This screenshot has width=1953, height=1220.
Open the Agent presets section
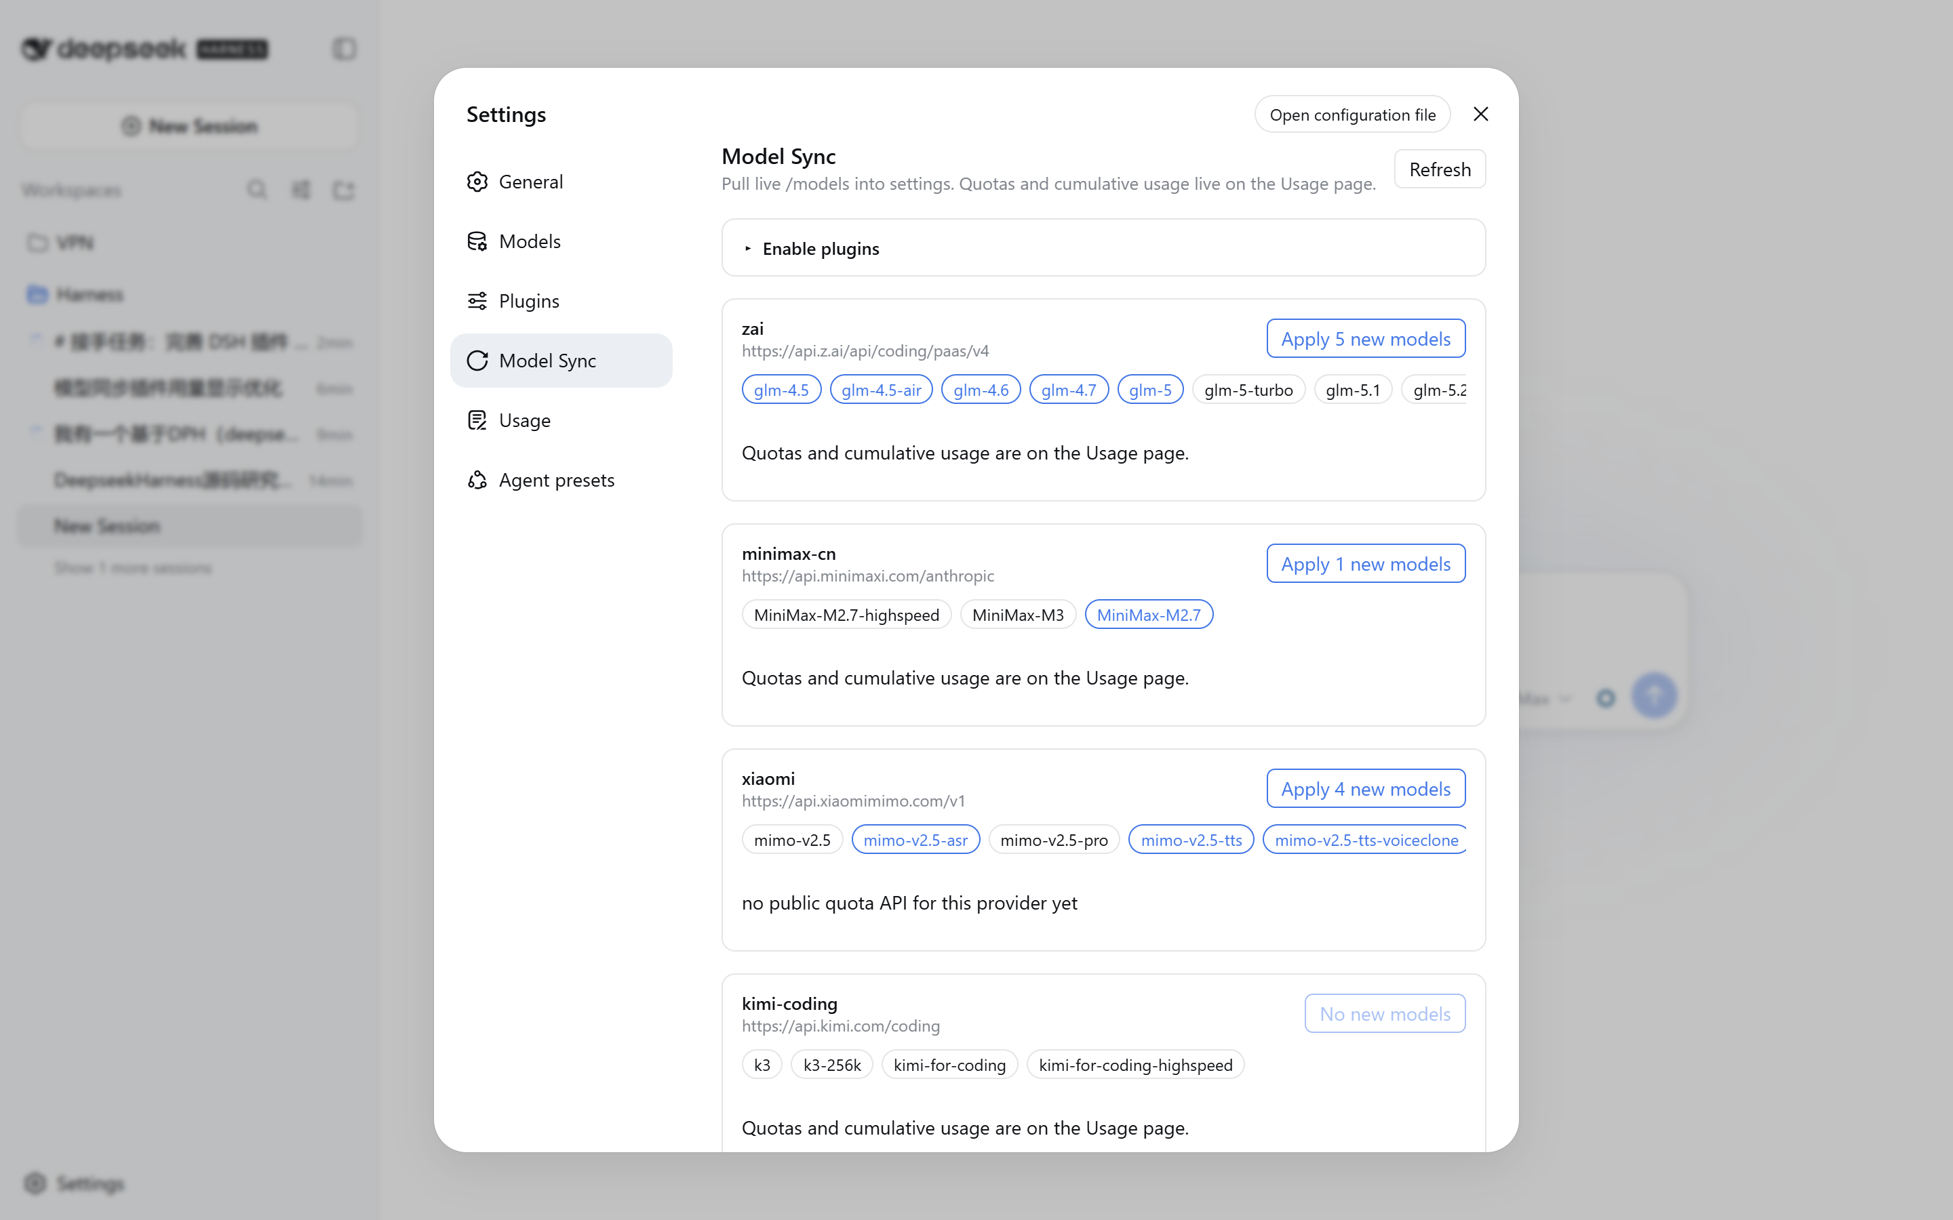click(x=561, y=480)
